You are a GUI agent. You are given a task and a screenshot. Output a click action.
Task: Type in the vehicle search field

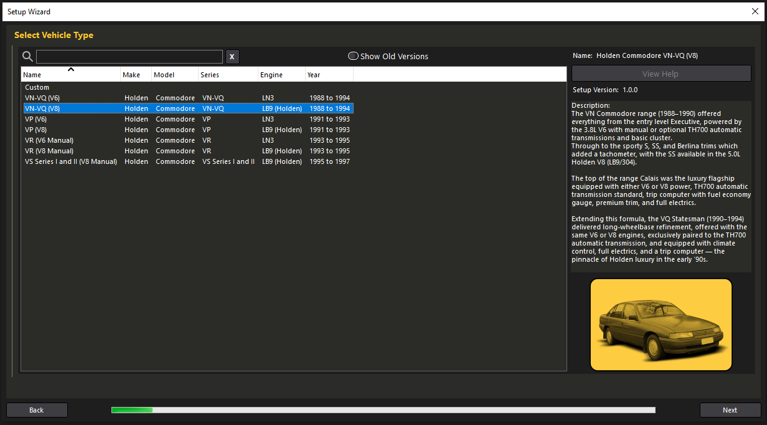pos(129,57)
